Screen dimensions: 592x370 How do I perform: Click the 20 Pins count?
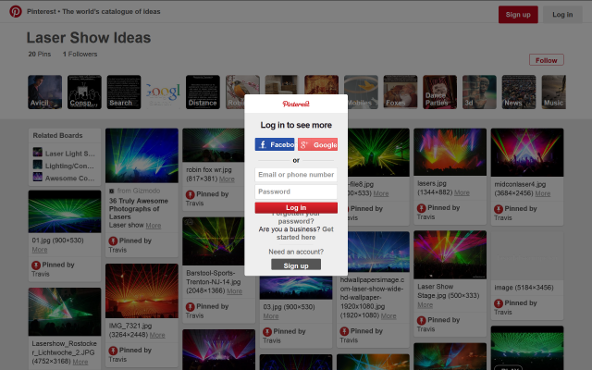[x=39, y=54]
